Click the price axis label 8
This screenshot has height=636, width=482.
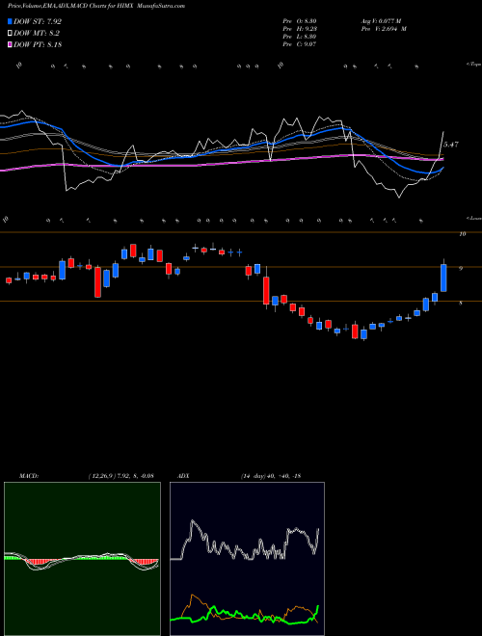click(461, 303)
